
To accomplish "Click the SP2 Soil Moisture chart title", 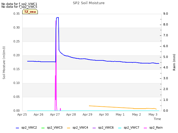I will click(89, 3).
